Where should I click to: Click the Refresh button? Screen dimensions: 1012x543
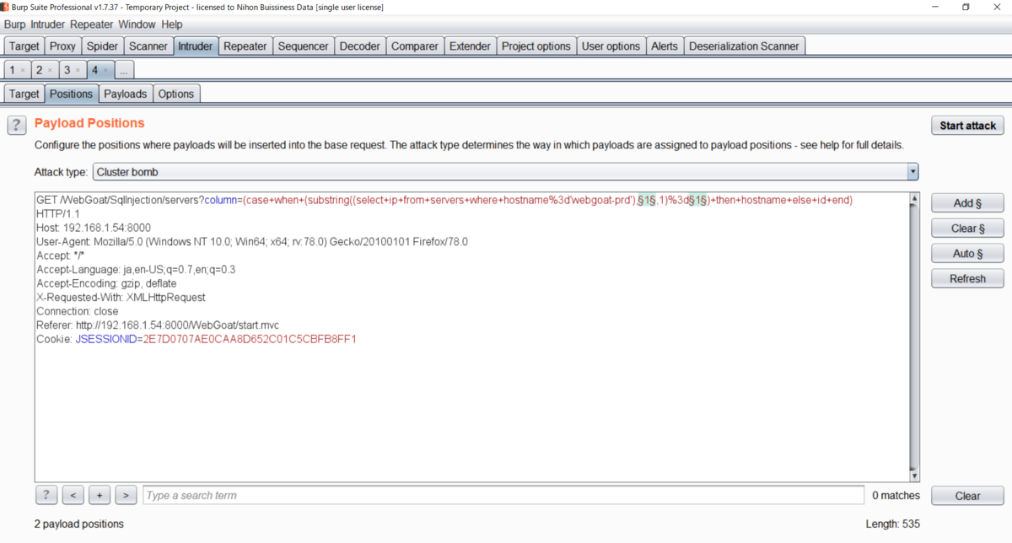pos(968,279)
